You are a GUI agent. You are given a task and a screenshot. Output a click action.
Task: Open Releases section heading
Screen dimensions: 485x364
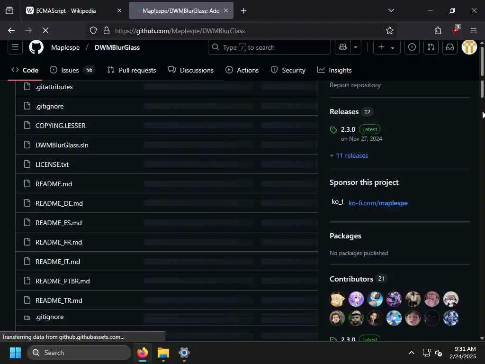(344, 112)
